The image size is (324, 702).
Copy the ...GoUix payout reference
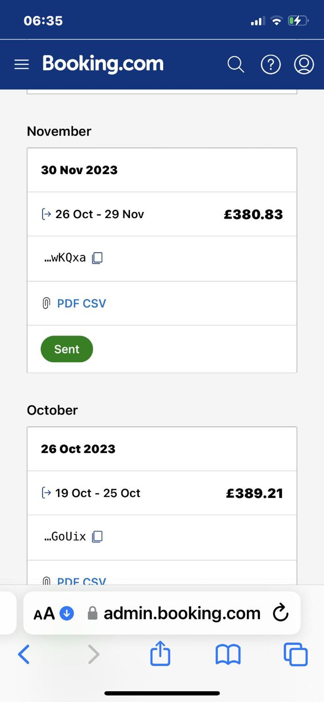97,536
